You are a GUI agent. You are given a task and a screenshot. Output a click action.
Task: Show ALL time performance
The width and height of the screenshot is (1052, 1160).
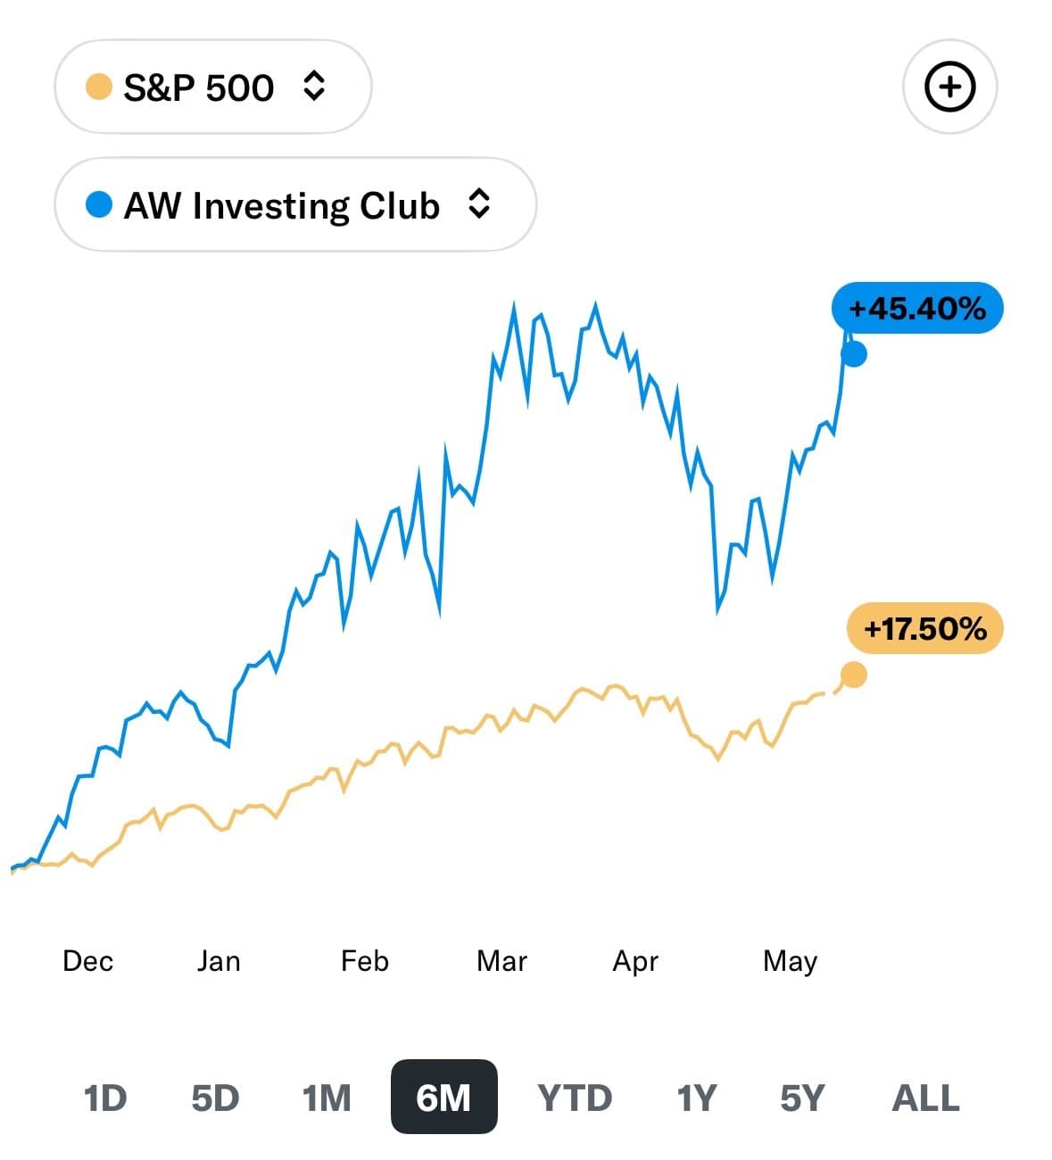click(x=925, y=1098)
